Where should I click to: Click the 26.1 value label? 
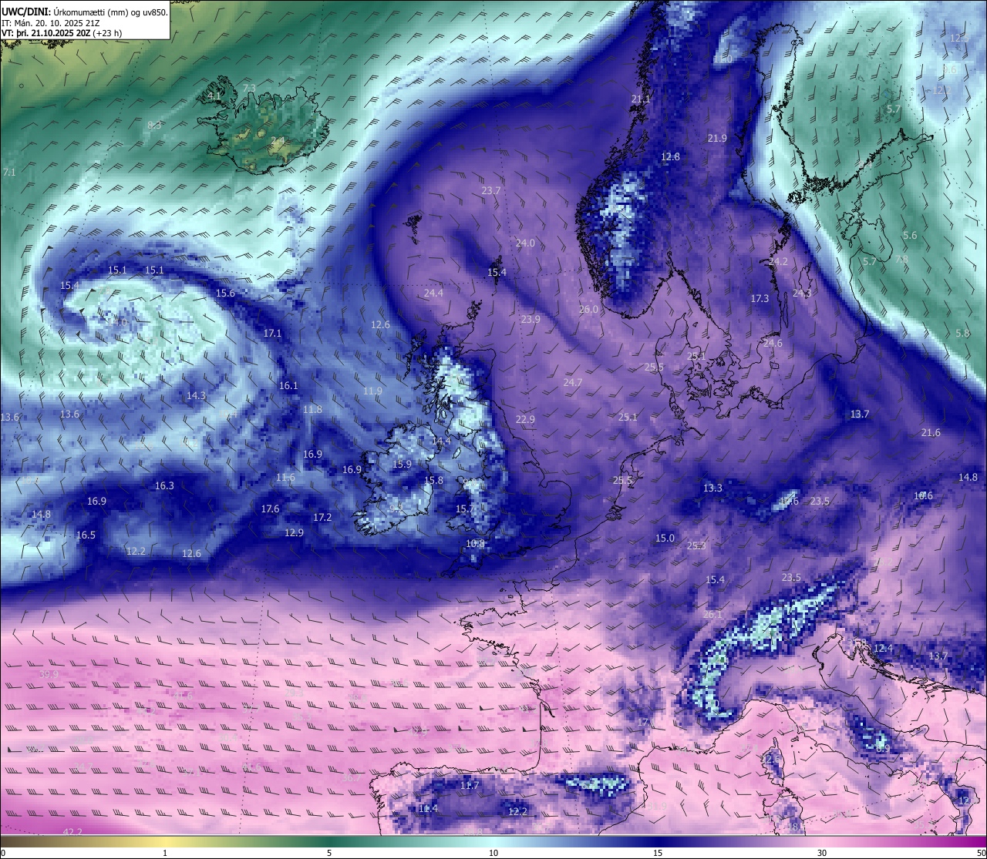click(x=712, y=616)
